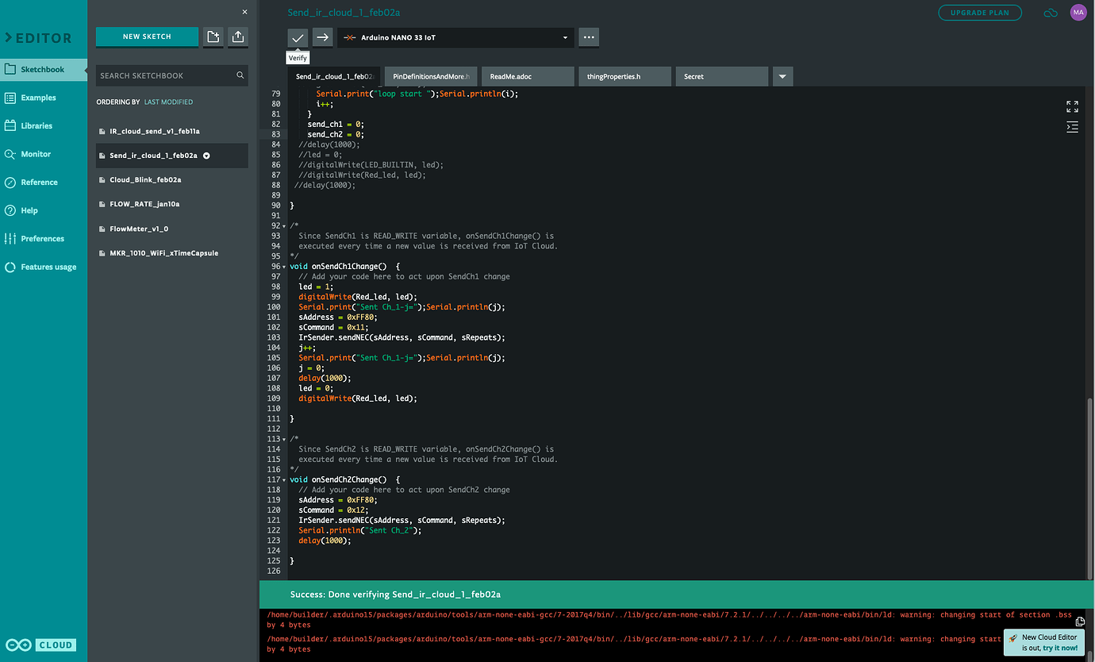Copy console output using copy icon
This screenshot has width=1095, height=662.
(1080, 622)
